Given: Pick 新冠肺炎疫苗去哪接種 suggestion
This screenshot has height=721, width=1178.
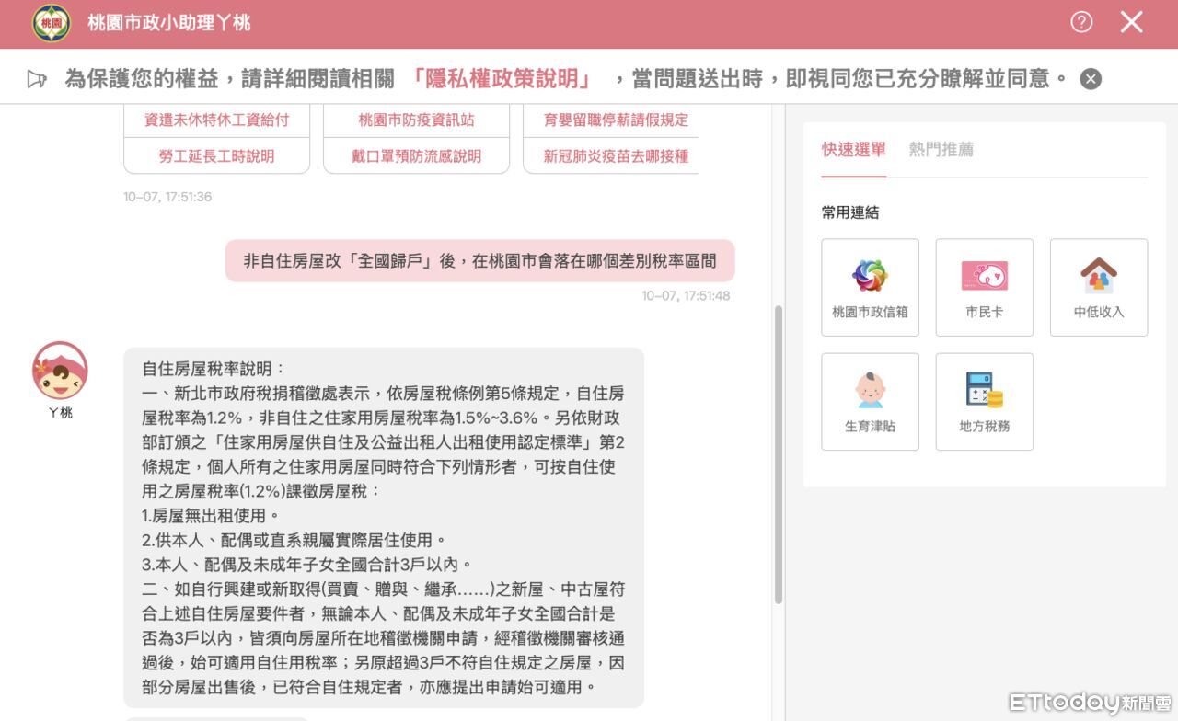Looking at the screenshot, I should [615, 156].
